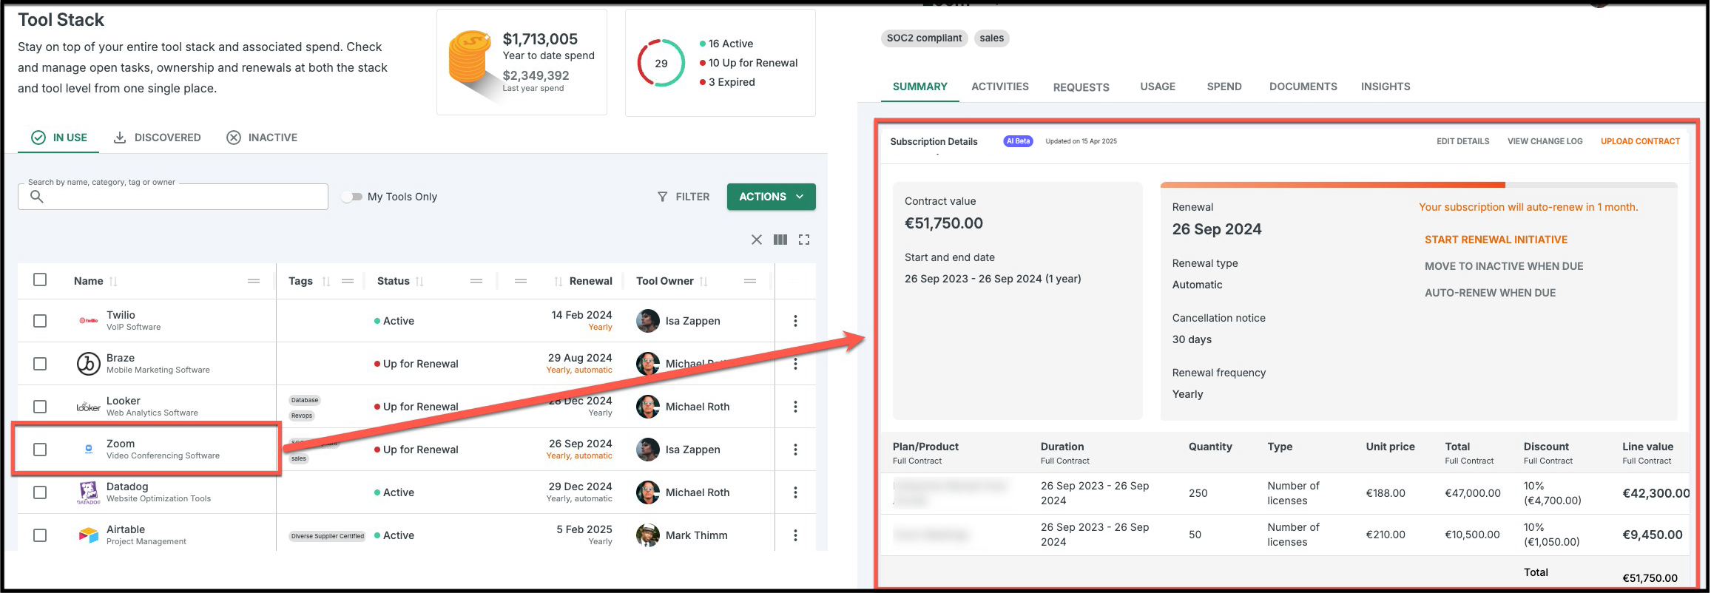The image size is (1711, 593).
Task: Click the gold coins spend icon
Action: click(470, 58)
